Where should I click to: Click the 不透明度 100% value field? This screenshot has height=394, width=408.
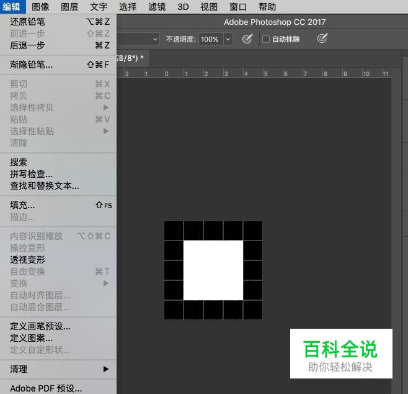click(x=211, y=39)
